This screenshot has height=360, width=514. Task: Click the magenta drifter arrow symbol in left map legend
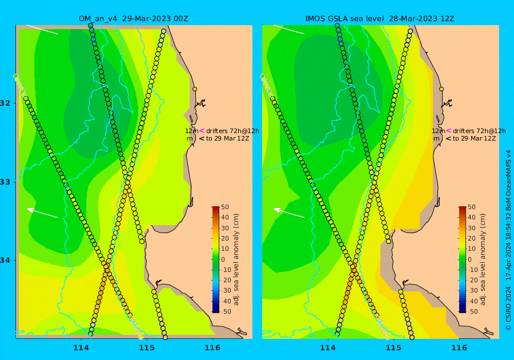pyautogui.click(x=202, y=130)
